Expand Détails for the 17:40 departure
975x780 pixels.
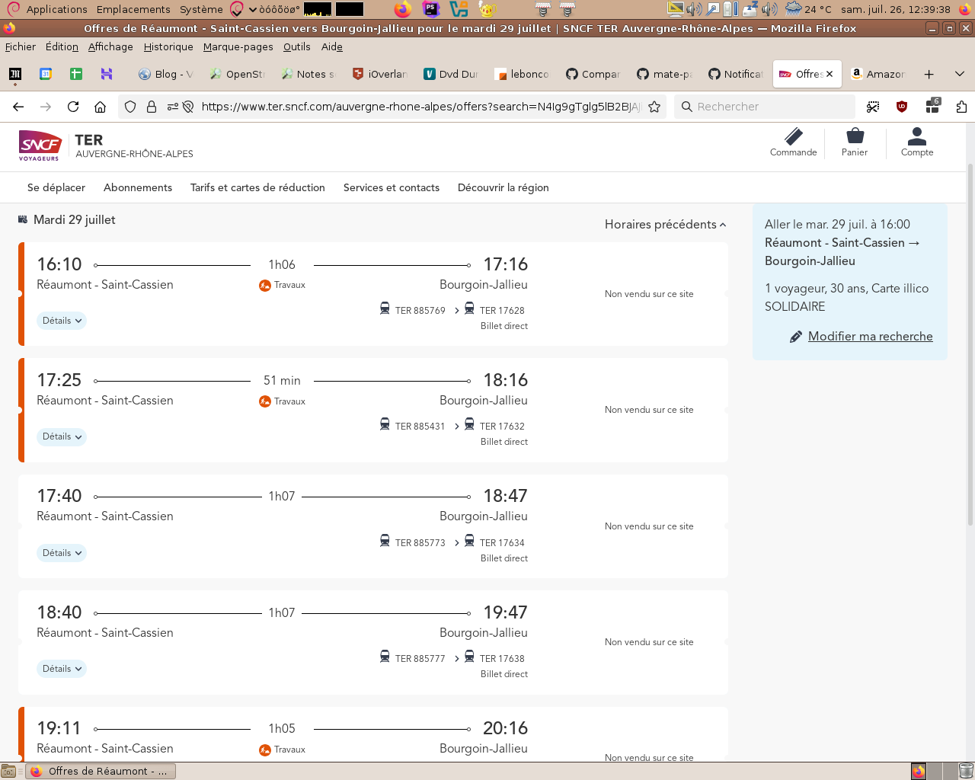pos(62,553)
